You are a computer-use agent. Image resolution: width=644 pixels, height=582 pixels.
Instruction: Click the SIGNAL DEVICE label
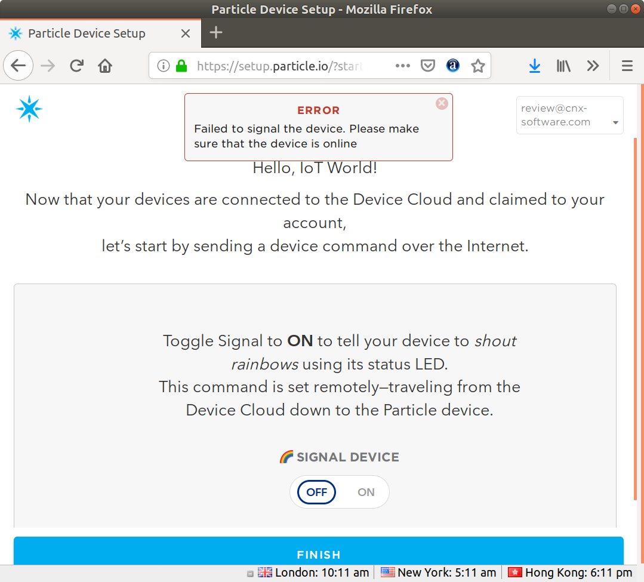point(348,457)
